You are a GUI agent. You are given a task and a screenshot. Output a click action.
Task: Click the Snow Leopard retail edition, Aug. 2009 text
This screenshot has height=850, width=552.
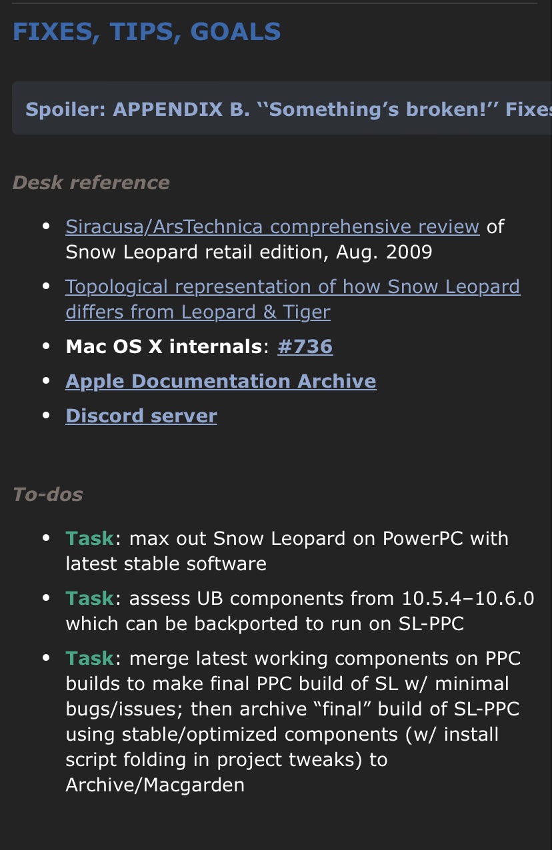point(249,252)
